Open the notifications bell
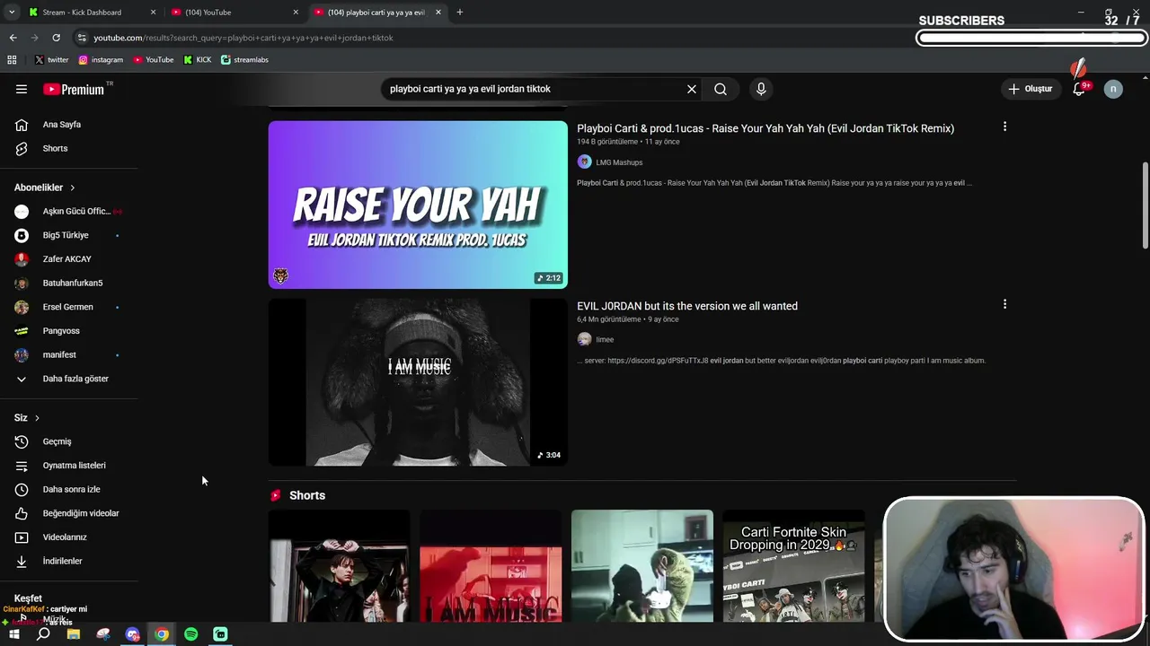Viewport: 1150px width, 646px height. pos(1079,89)
